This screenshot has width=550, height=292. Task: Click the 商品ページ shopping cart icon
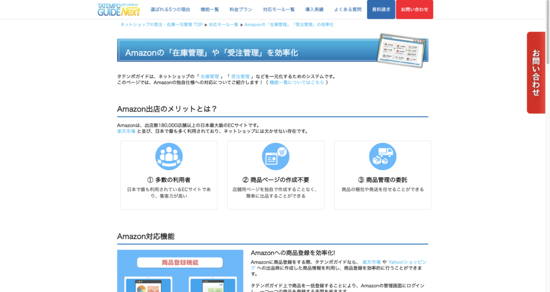(x=276, y=156)
